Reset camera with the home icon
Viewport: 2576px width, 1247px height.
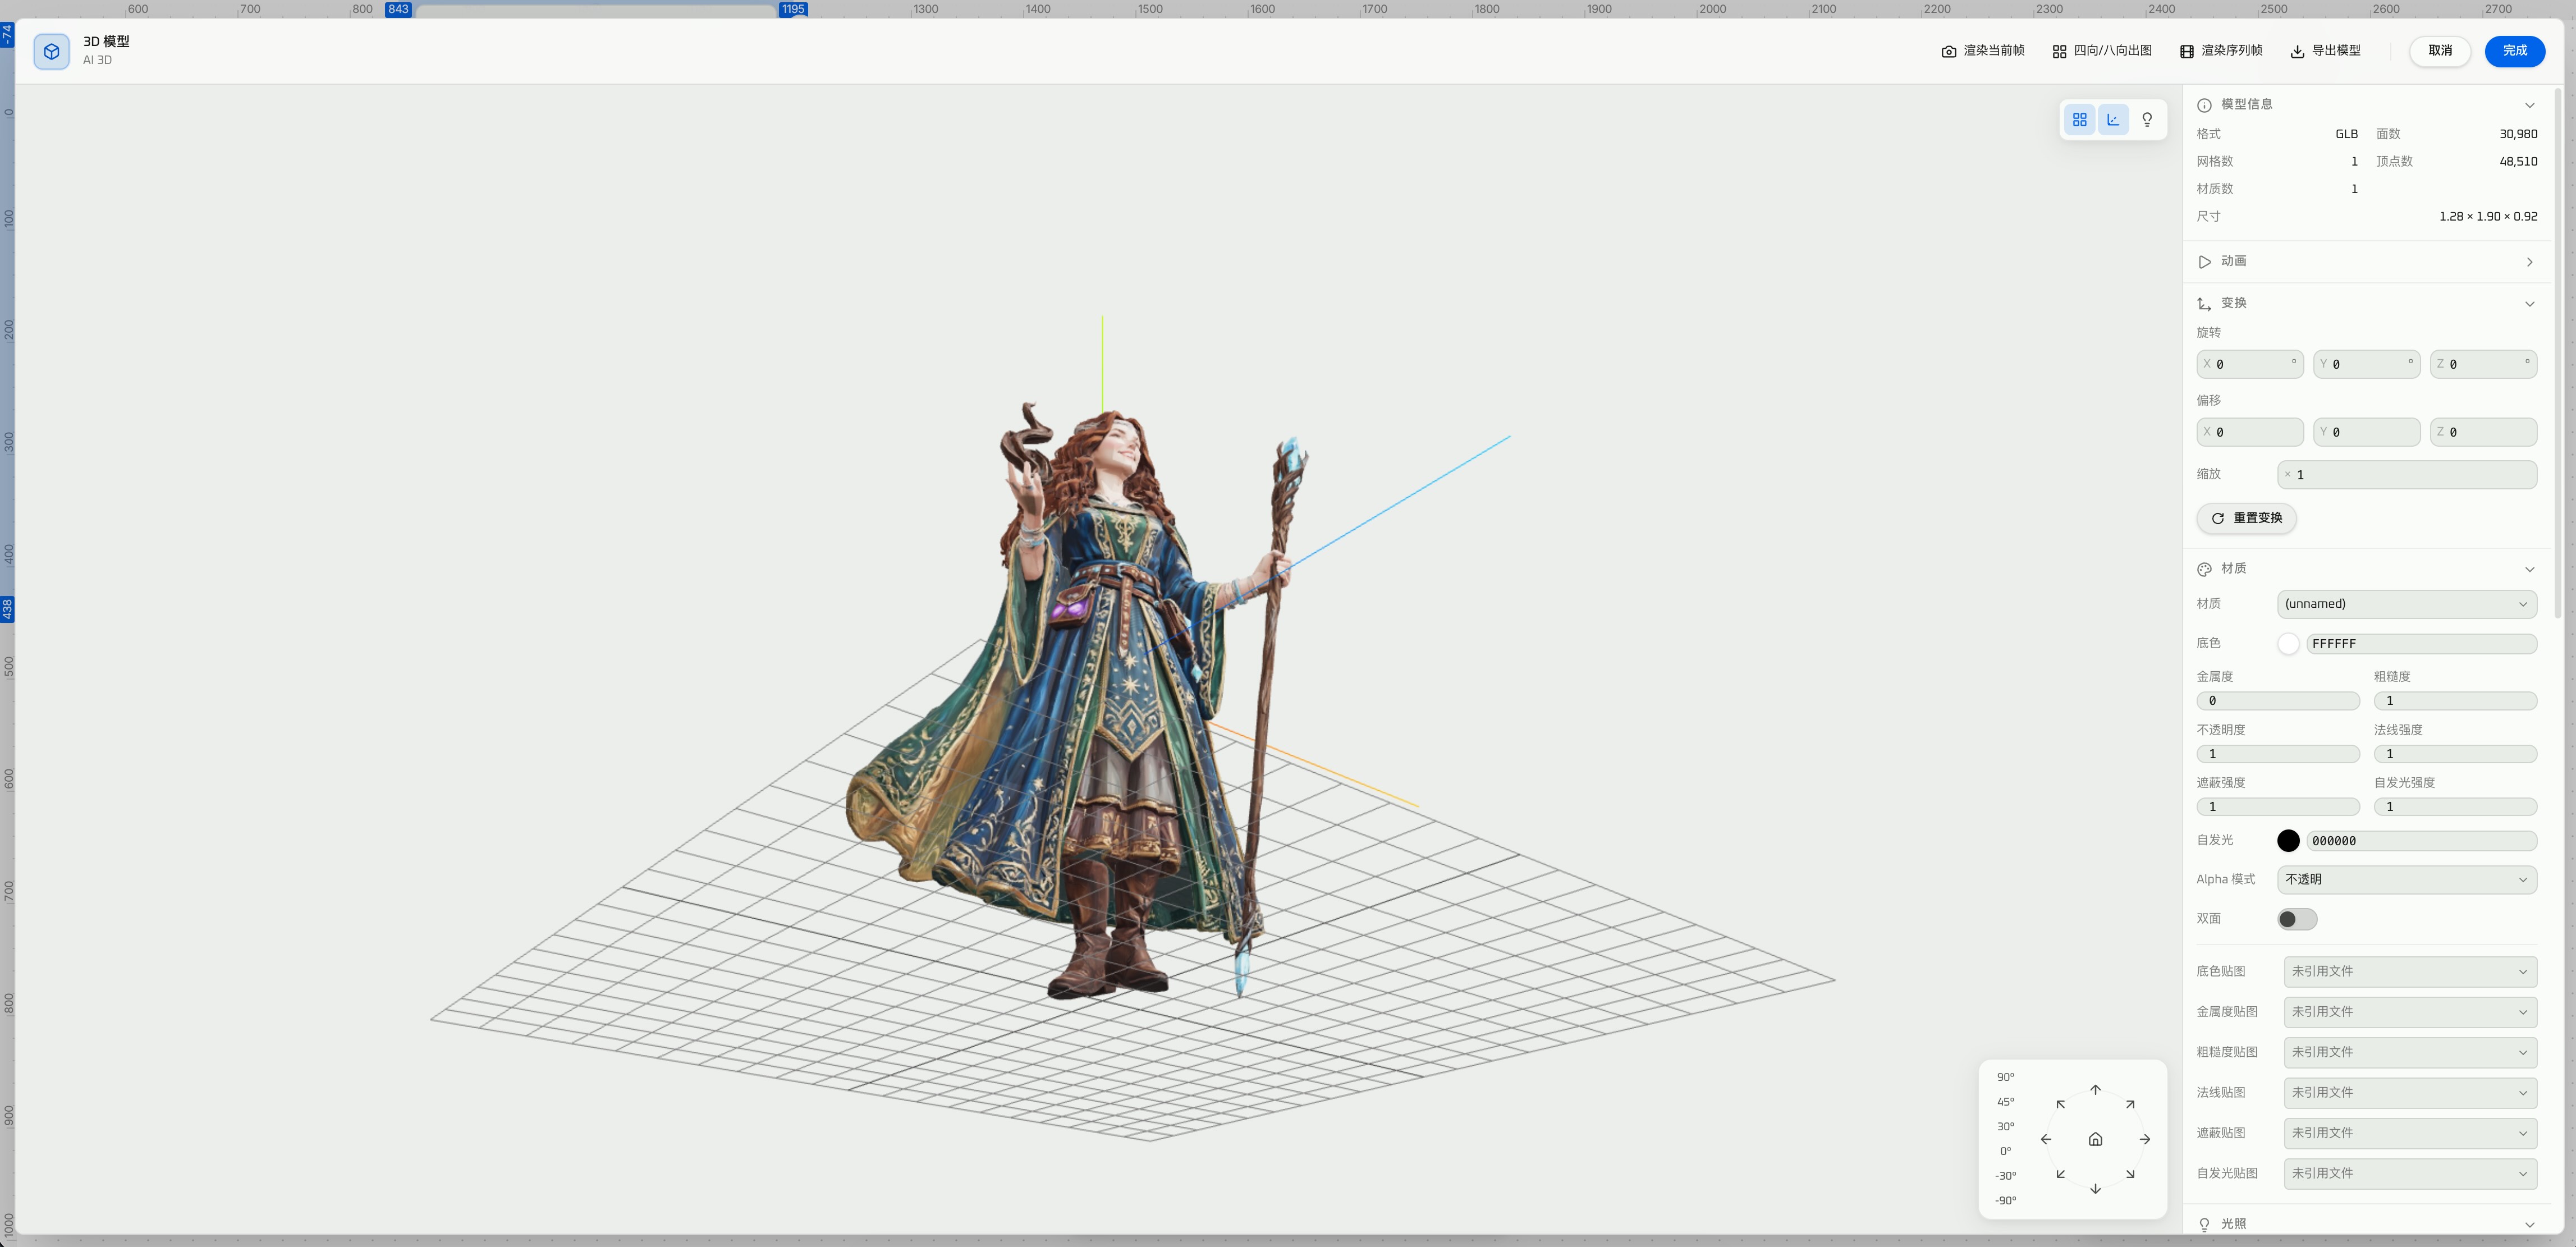pos(2095,1139)
